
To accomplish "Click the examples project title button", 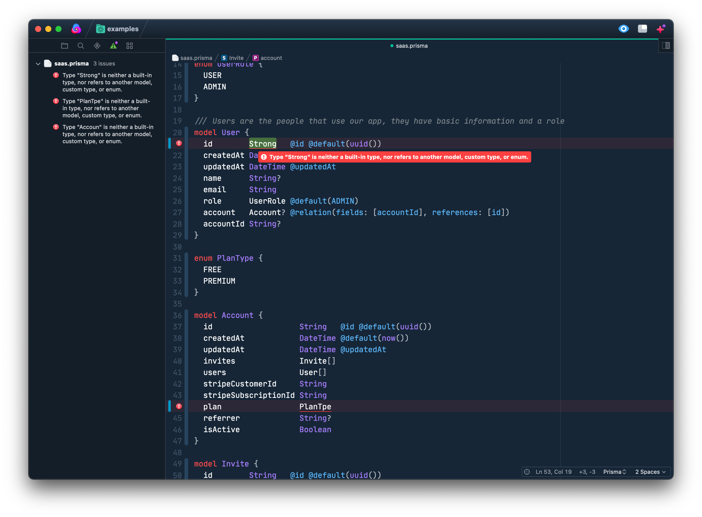I will (x=117, y=29).
